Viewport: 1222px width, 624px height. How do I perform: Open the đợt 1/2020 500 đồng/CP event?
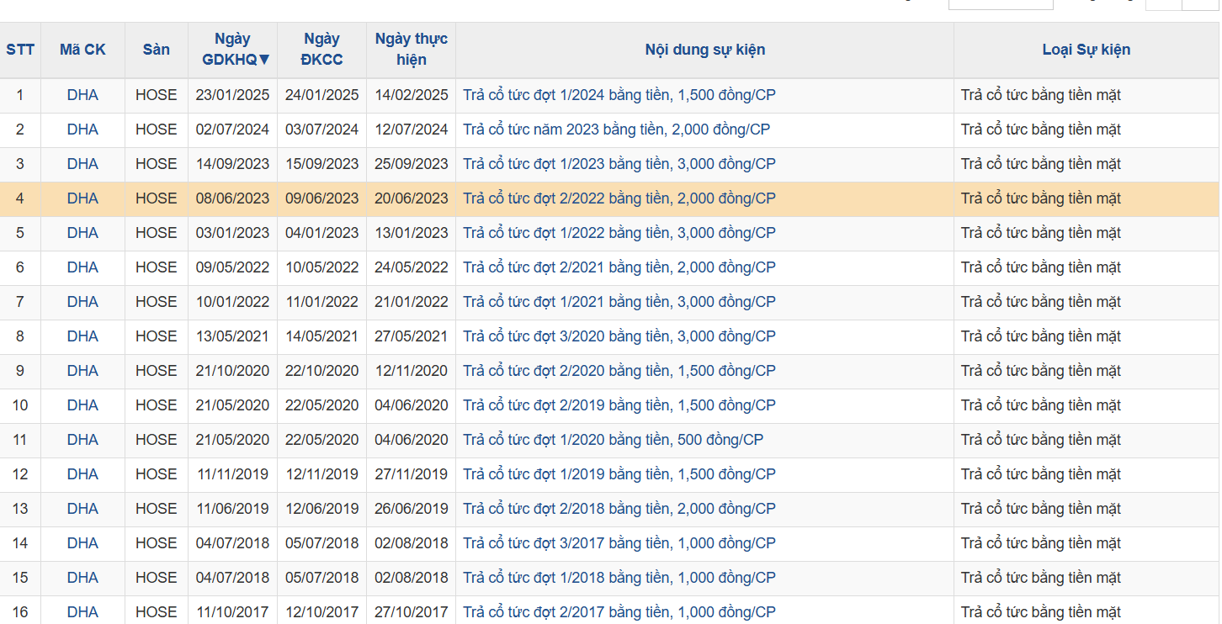point(613,441)
